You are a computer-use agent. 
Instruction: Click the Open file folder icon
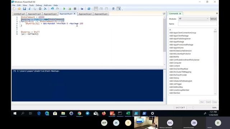pos(19,9)
